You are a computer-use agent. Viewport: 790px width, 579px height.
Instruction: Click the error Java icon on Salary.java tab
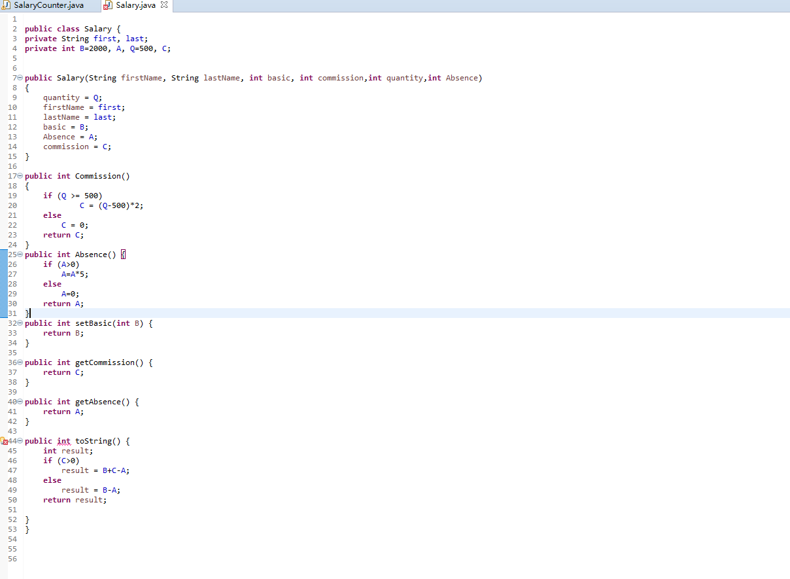[109, 5]
